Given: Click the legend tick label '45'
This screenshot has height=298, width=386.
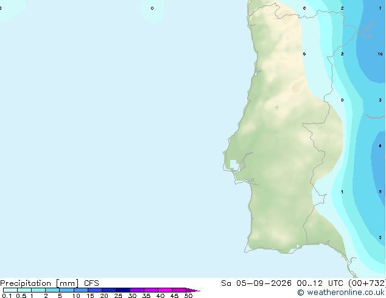Looking at the screenshot, I should [x=174, y=296].
